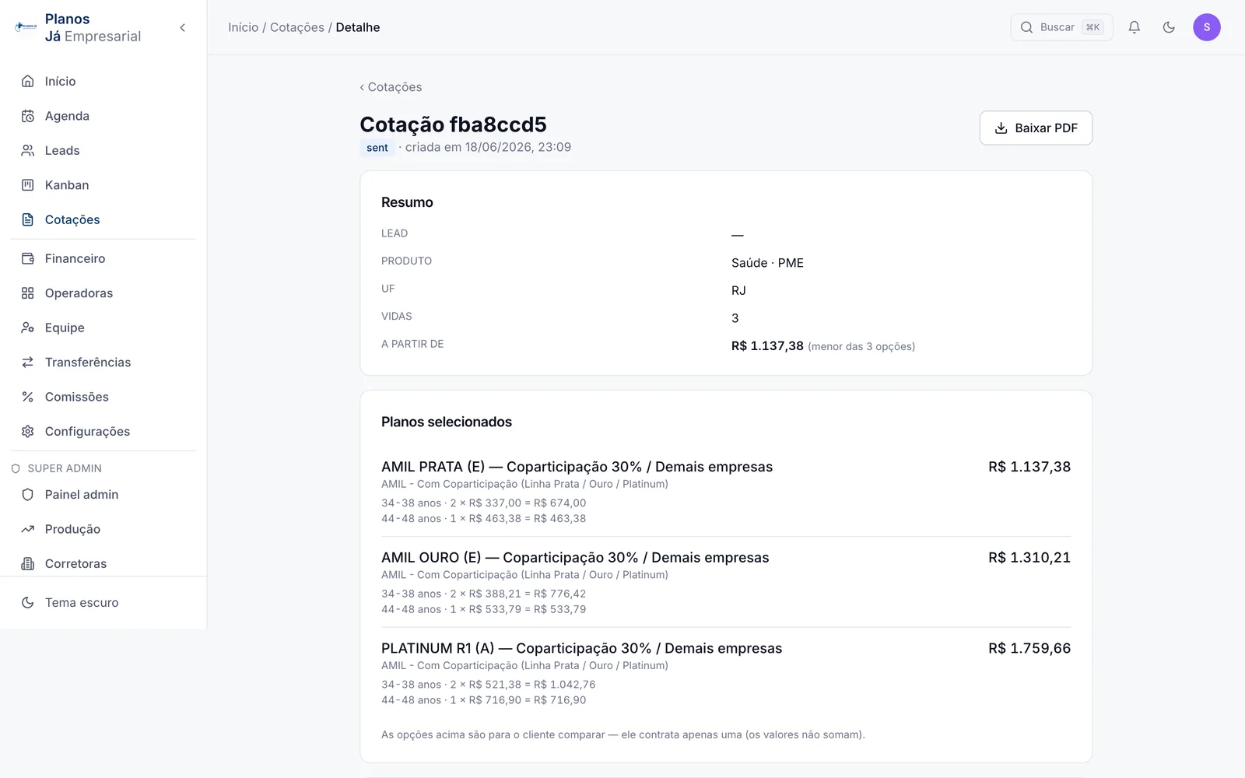Click the 'Saúde · PME' product value
This screenshot has width=1245, height=778.
coord(767,263)
